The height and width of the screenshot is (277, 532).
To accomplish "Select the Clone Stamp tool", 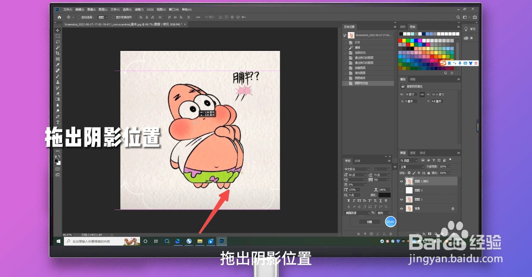I will click(58, 82).
